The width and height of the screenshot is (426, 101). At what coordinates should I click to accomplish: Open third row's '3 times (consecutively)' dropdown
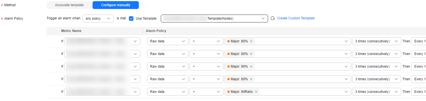(377, 66)
